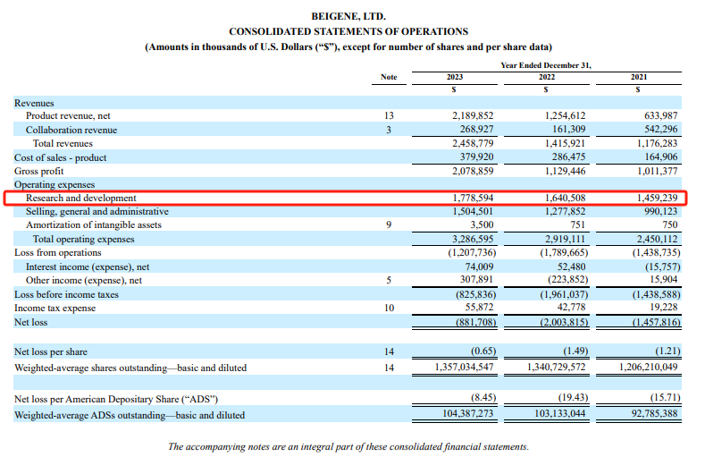Click "Interest income (expense), net" label
Image resolution: width=705 pixels, height=457 pixels.
point(88,267)
